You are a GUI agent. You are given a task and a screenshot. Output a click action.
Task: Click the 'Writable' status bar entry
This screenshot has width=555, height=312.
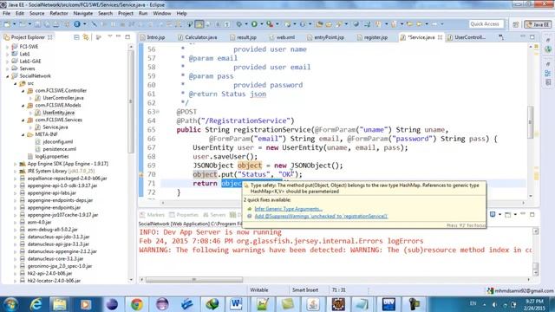coord(259,290)
